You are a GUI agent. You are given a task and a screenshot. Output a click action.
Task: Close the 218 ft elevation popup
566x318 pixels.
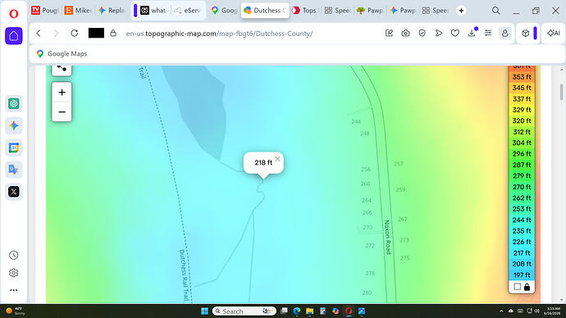pyautogui.click(x=277, y=159)
